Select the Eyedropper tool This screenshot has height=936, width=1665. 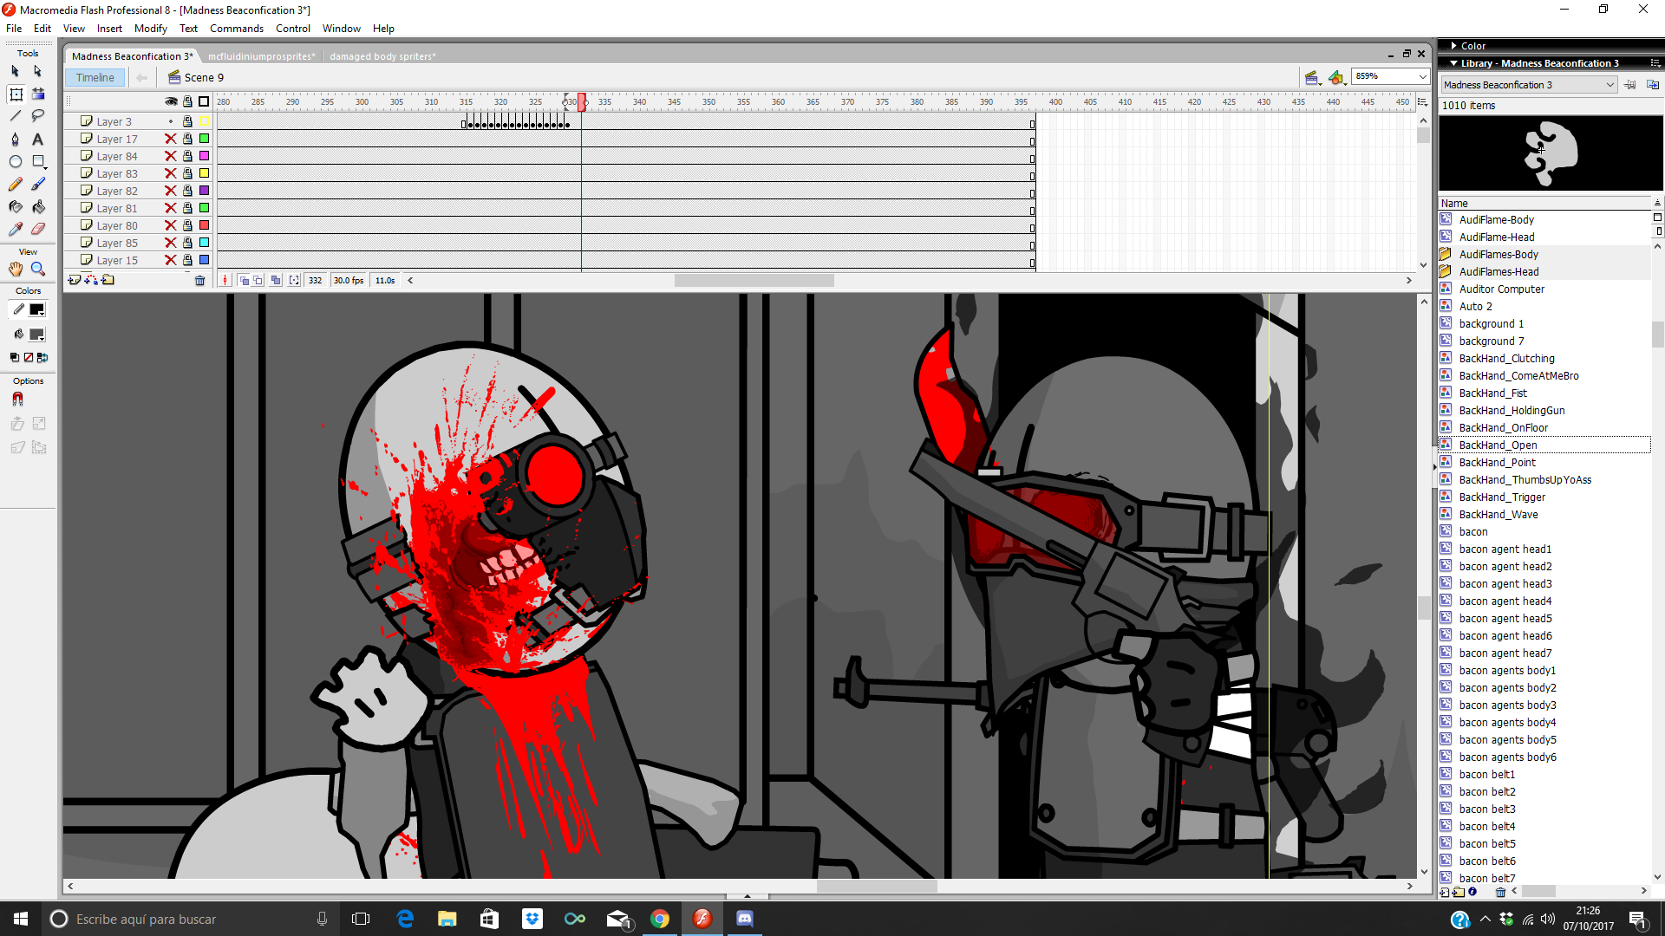(15, 229)
